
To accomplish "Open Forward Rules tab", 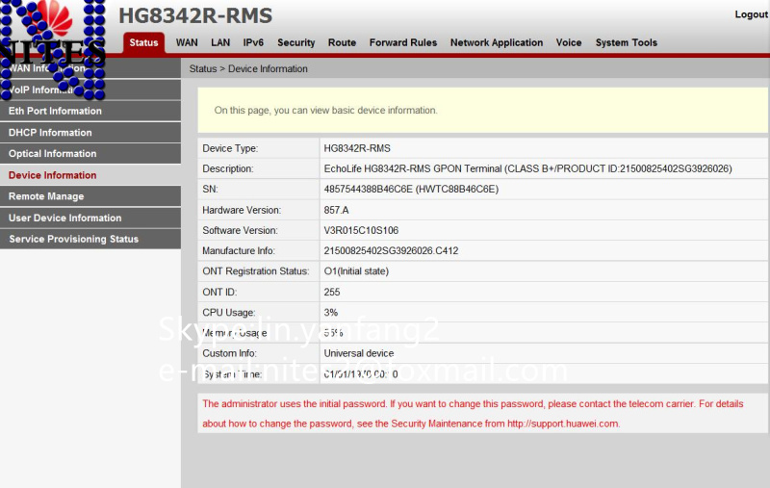I will coord(403,42).
